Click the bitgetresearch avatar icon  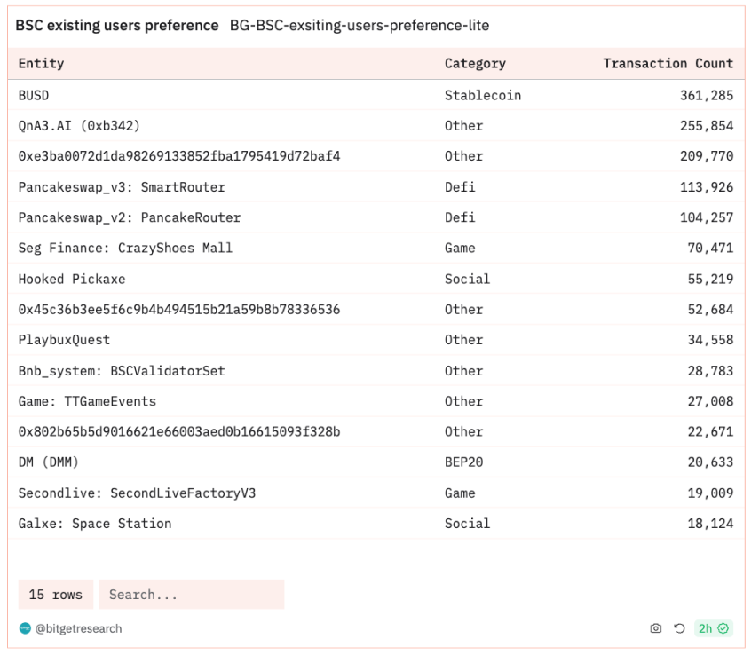pyautogui.click(x=25, y=628)
